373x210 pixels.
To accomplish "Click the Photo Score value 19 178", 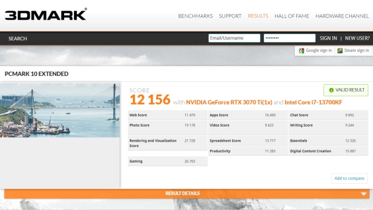I will tap(190, 125).
